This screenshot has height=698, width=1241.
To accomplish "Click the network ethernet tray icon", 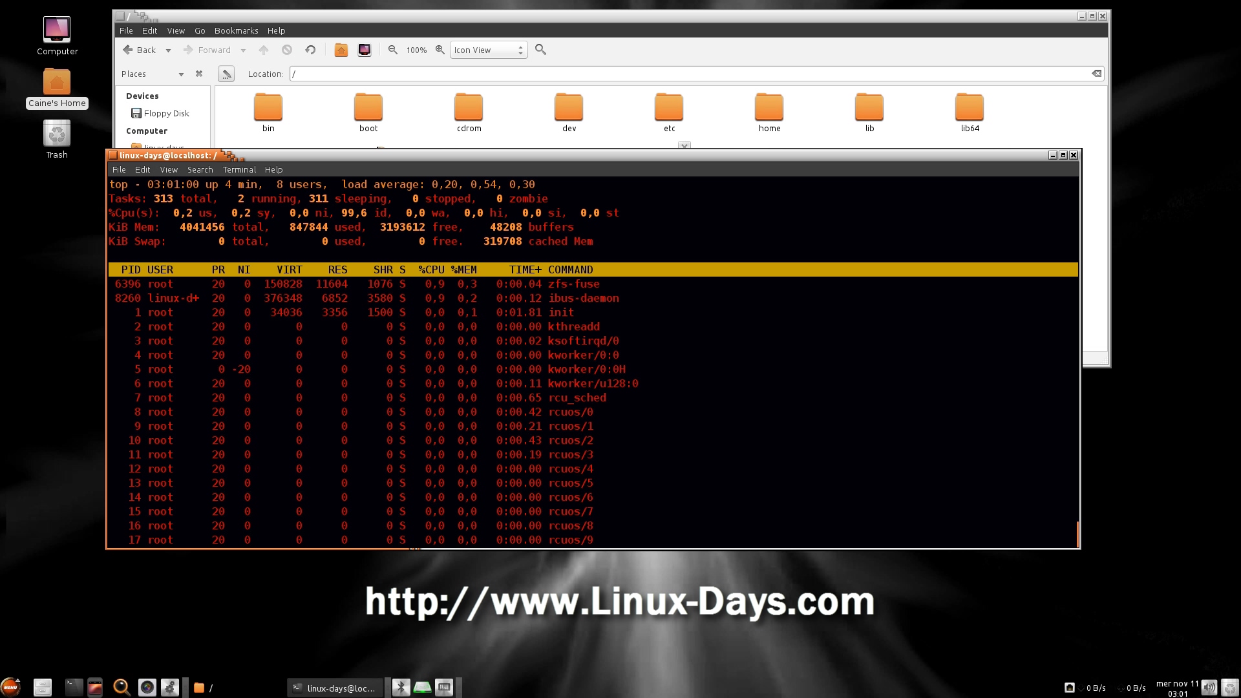I will click(x=1070, y=688).
